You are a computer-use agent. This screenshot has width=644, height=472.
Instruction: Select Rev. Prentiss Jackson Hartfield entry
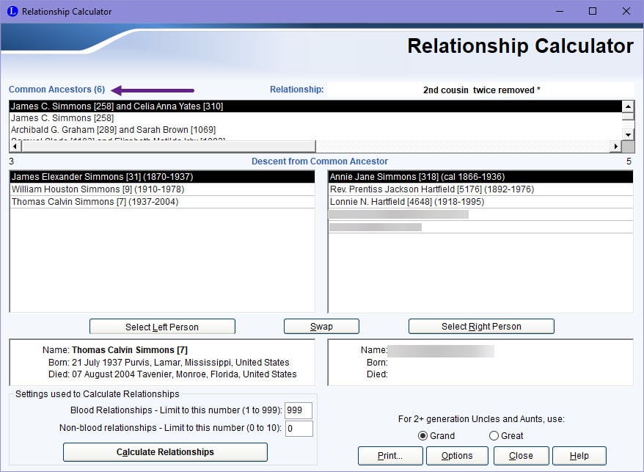pos(432,189)
